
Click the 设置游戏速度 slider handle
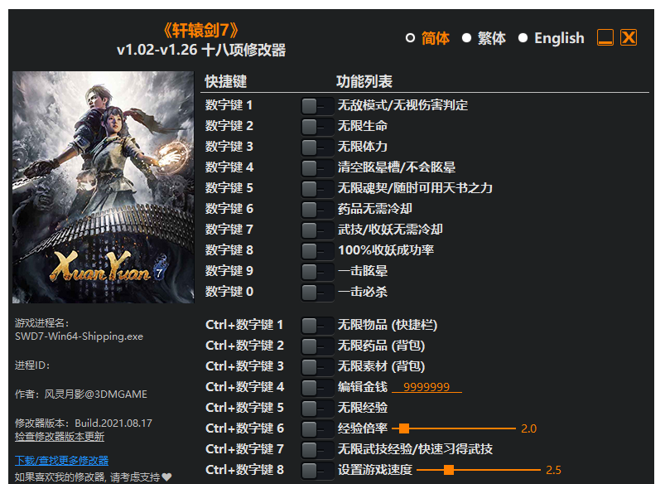(x=449, y=470)
